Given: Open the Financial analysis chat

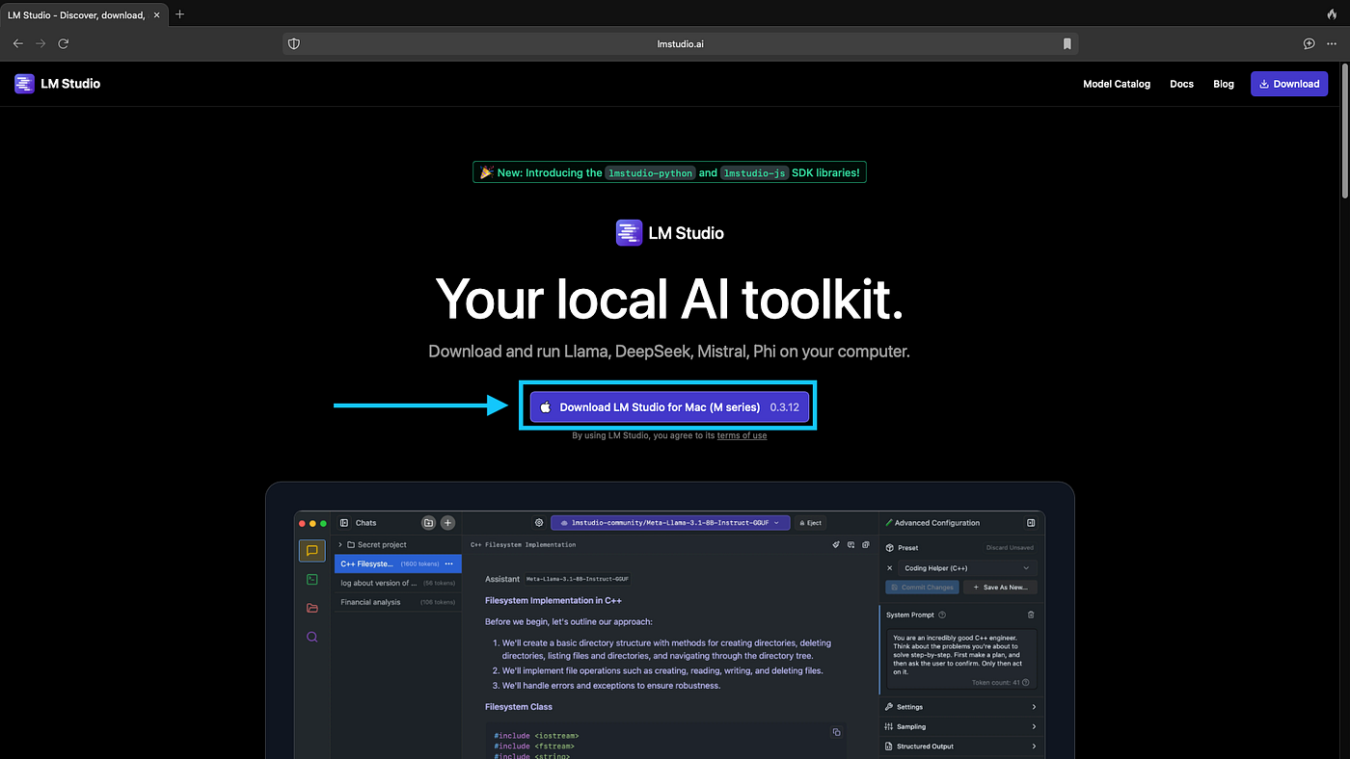Looking at the screenshot, I should click(397, 602).
